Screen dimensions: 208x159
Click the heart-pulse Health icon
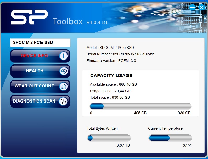coord(64,71)
